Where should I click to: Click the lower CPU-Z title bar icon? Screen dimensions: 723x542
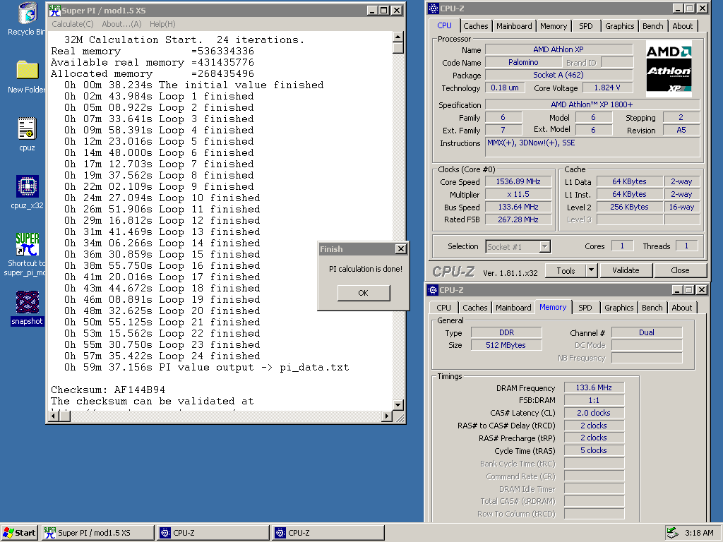433,290
